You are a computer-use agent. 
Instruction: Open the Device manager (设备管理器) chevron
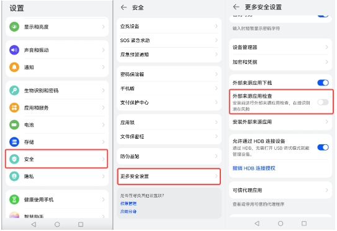point(326,47)
